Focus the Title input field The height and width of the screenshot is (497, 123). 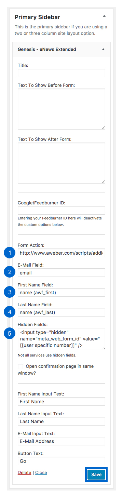[x=61, y=73]
